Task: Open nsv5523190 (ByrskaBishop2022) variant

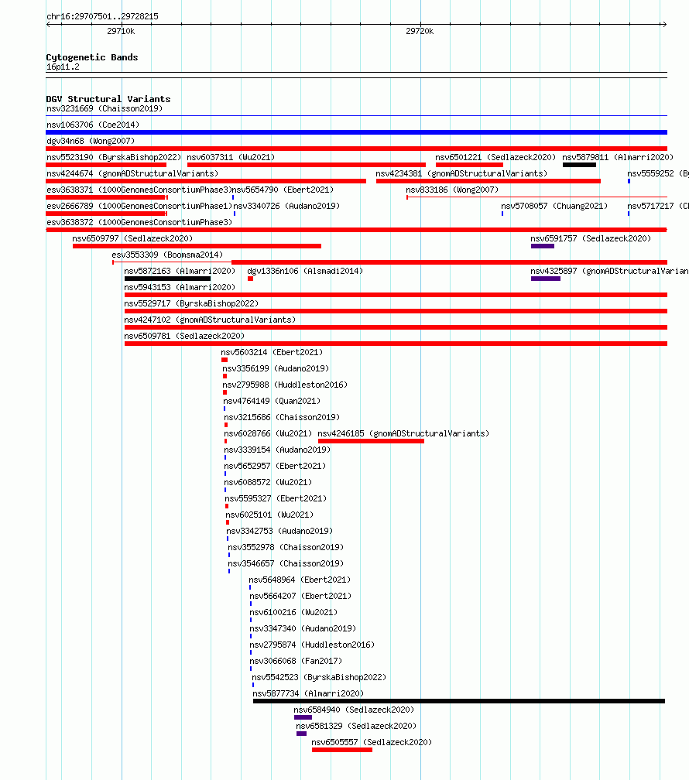Action: point(114,157)
